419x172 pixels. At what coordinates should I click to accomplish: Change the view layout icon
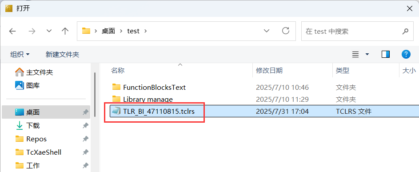(355, 55)
